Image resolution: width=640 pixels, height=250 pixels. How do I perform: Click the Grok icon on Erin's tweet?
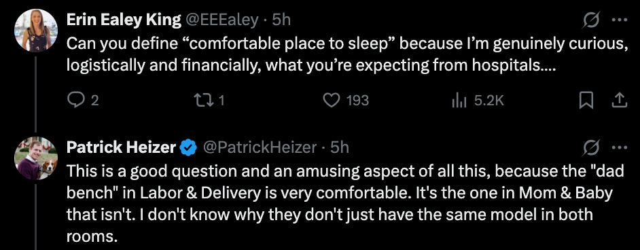coord(592,20)
